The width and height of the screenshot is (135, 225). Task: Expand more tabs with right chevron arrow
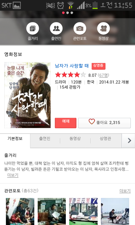tap(129, 141)
